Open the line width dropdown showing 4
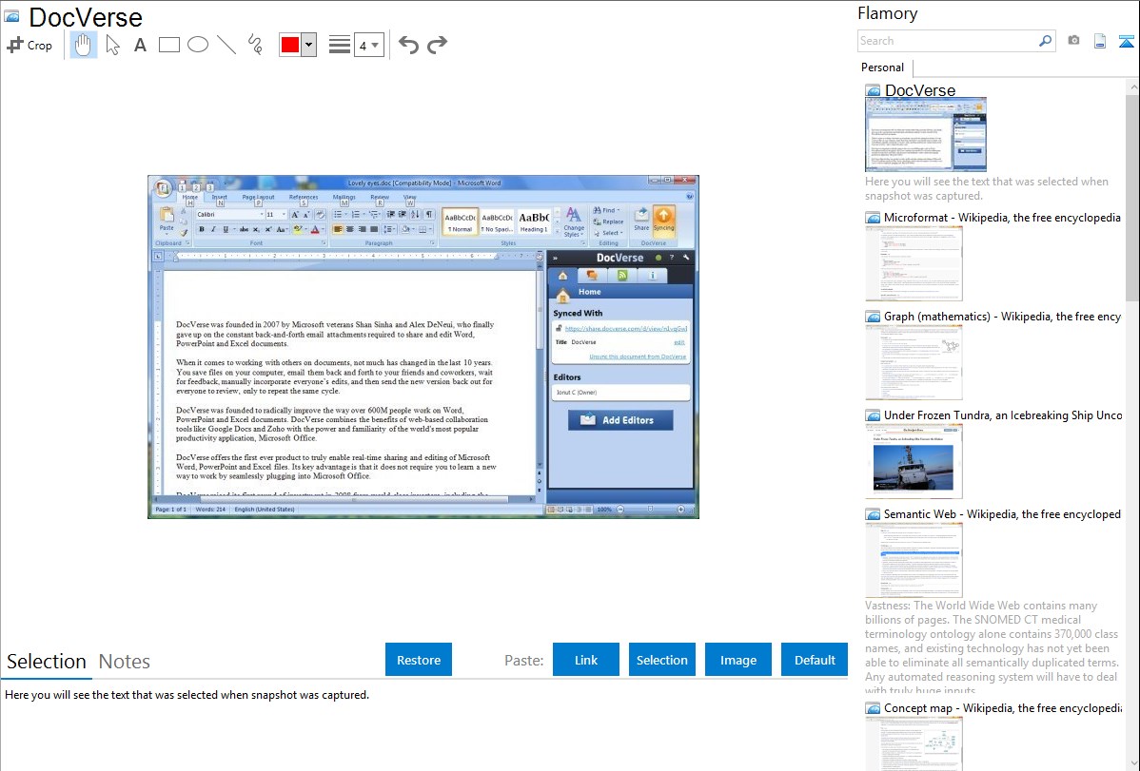Image resolution: width=1140 pixels, height=771 pixels. [x=368, y=46]
